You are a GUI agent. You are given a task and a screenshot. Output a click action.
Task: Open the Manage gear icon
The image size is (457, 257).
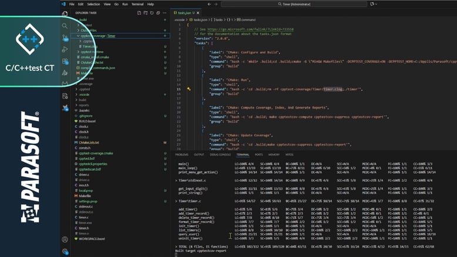coord(65,251)
